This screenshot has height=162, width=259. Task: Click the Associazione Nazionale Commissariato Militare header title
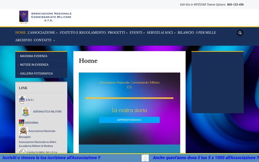pyautogui.click(x=51, y=17)
